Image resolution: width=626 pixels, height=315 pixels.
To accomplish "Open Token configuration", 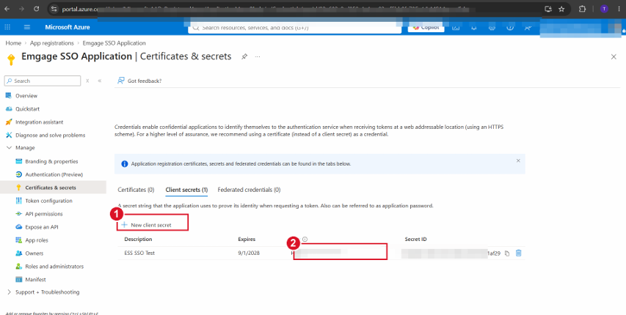I will [x=48, y=201].
